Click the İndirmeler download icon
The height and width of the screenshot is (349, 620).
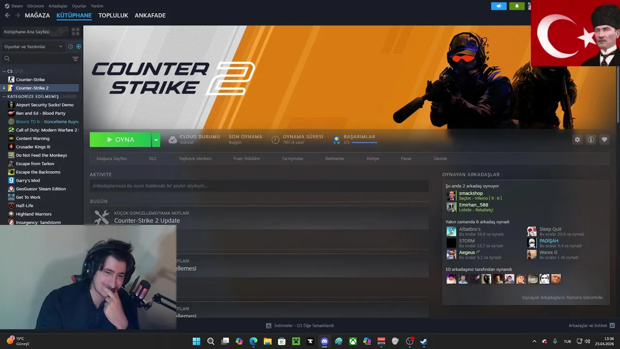coord(268,326)
